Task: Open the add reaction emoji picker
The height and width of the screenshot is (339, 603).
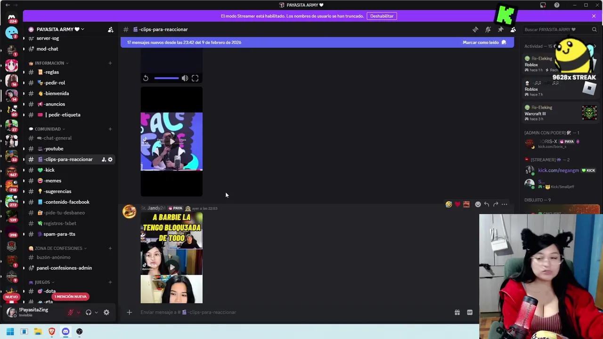Action: point(478,204)
